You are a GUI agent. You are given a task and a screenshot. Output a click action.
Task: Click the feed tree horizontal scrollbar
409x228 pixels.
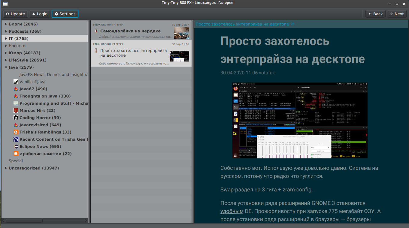point(24,220)
